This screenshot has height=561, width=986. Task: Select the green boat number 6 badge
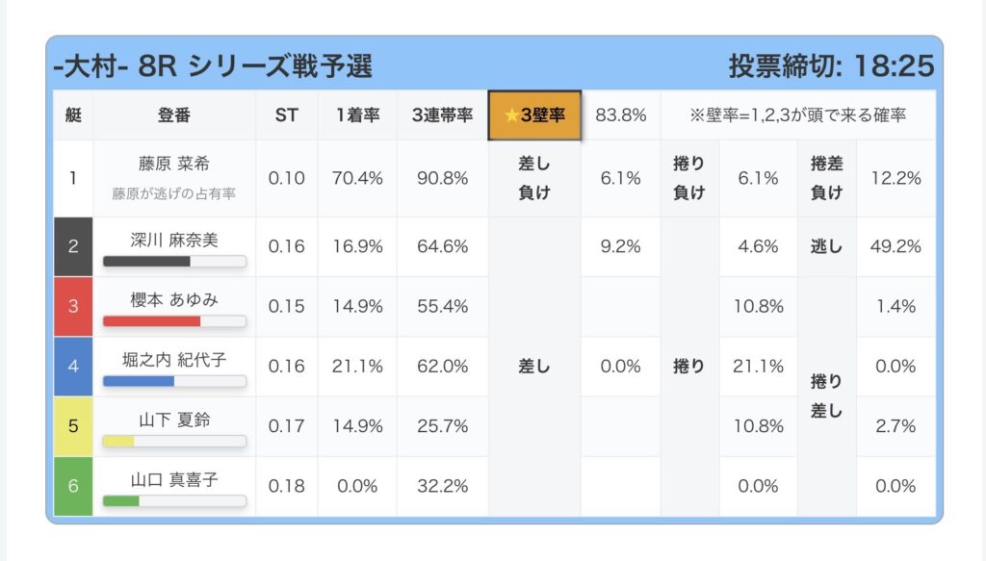(x=73, y=486)
